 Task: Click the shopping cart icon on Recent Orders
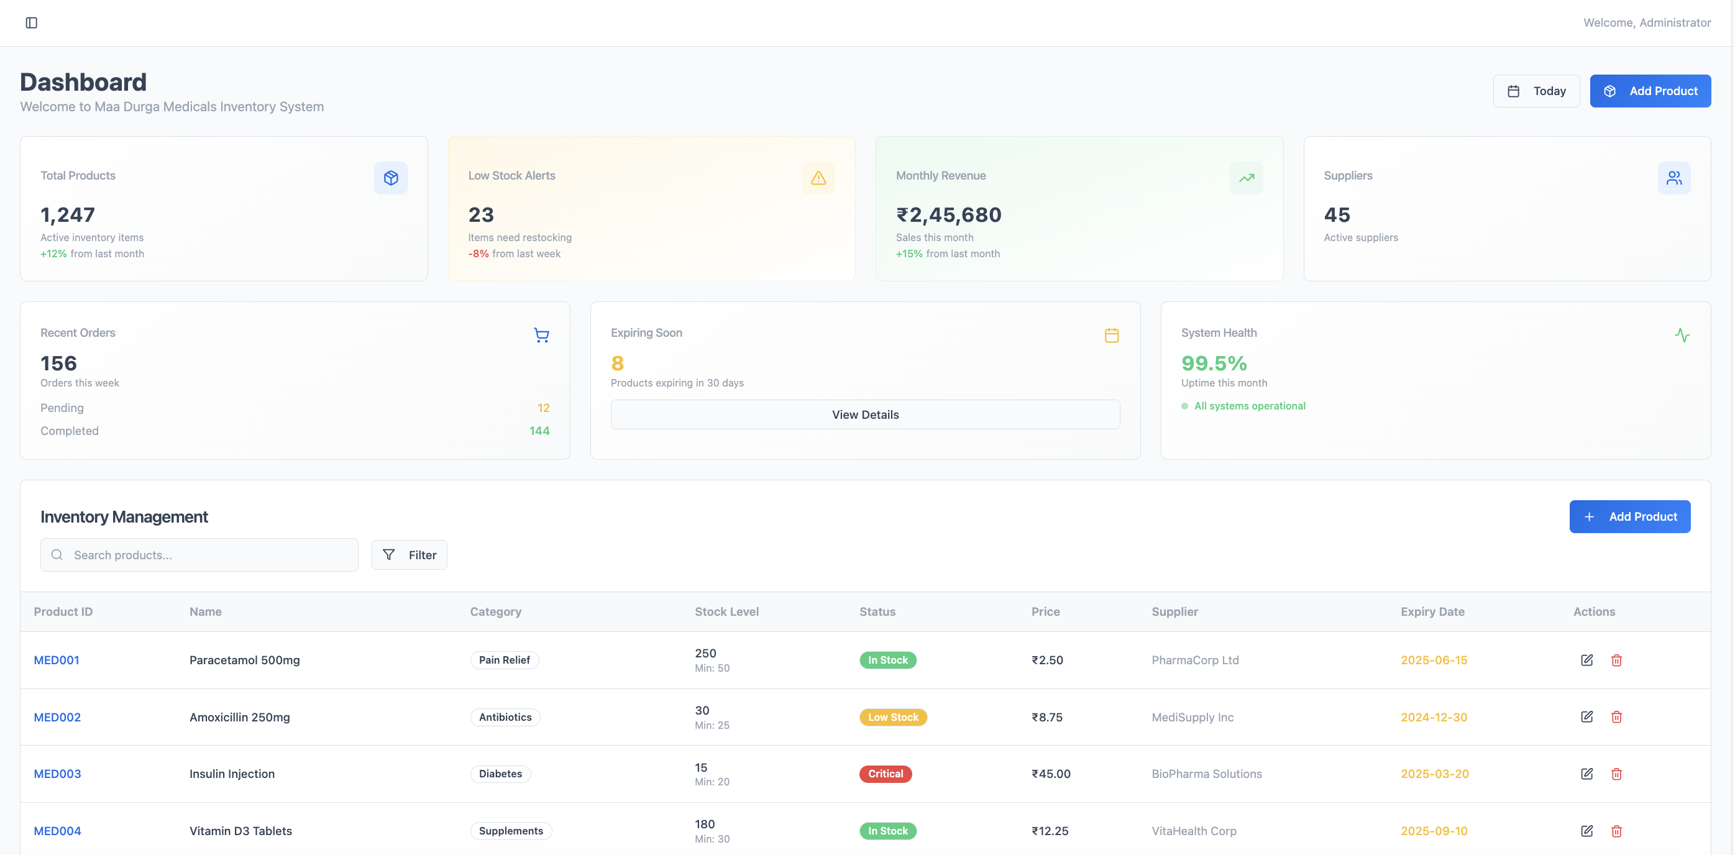541,334
